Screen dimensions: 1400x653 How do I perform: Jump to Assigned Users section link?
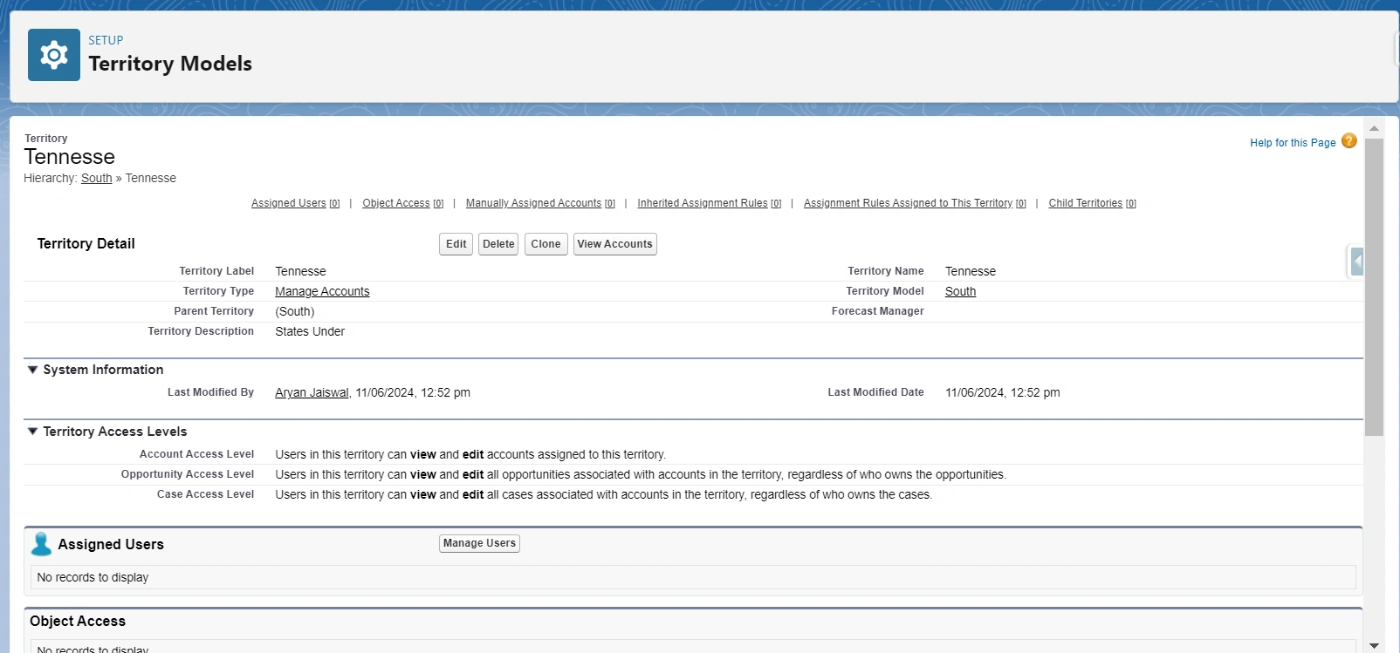pos(288,203)
